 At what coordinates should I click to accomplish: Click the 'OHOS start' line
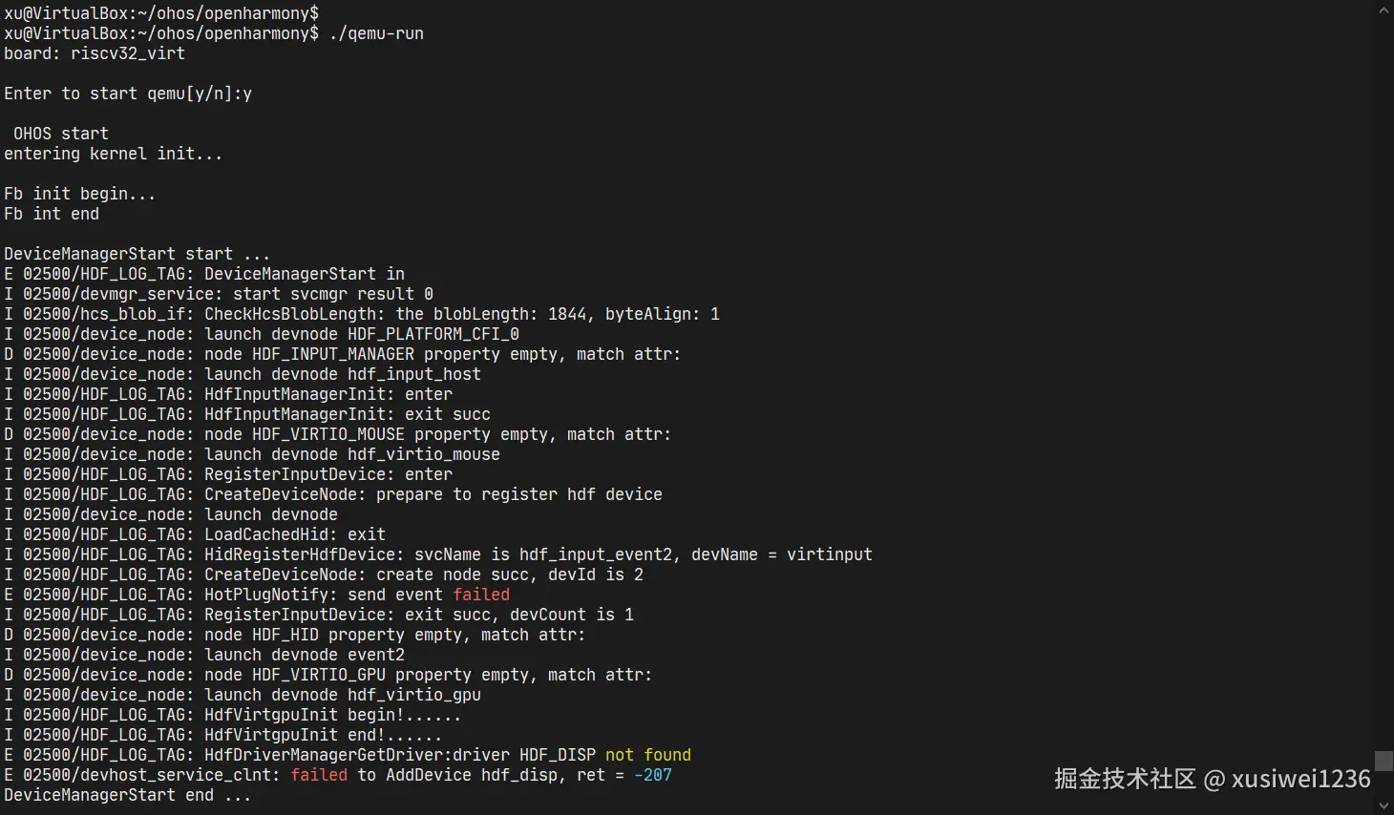(61, 134)
